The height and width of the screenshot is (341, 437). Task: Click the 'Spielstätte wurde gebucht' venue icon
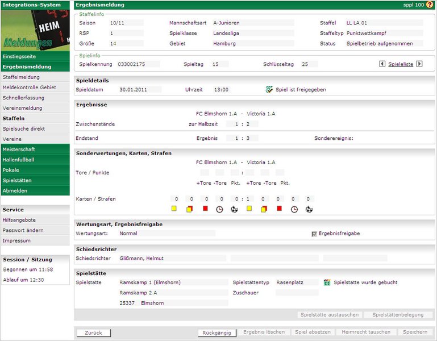[327, 282]
